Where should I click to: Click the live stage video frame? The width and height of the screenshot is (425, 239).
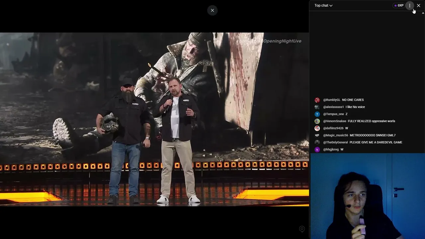coord(154,119)
